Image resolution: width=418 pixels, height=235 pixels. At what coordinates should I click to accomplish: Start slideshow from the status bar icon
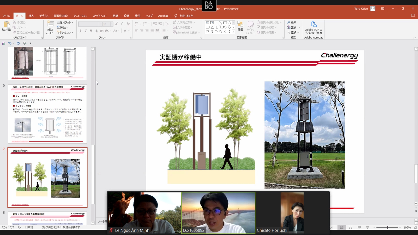[368, 227]
